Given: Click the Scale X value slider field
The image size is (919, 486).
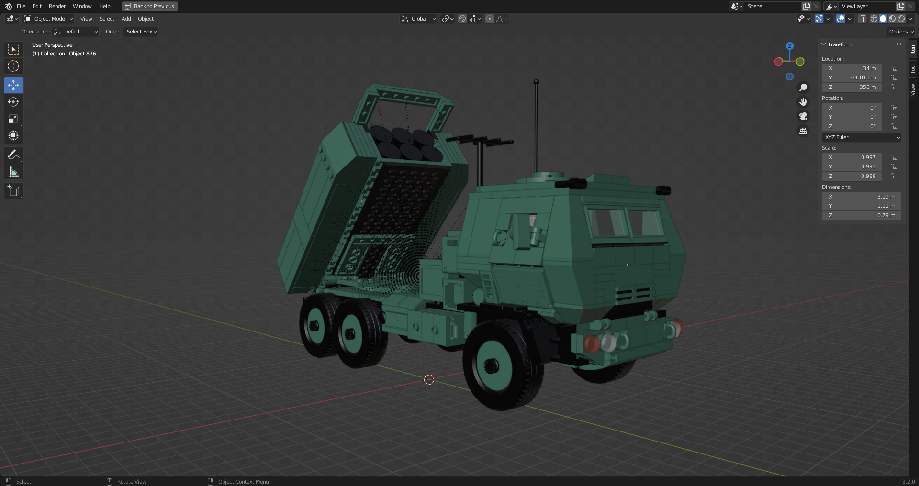Looking at the screenshot, I should pos(852,157).
